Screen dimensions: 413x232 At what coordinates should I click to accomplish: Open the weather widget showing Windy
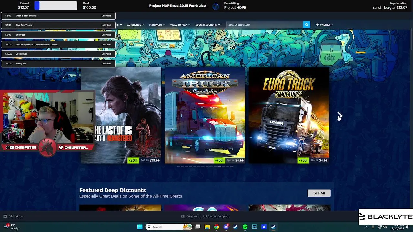tap(11, 227)
